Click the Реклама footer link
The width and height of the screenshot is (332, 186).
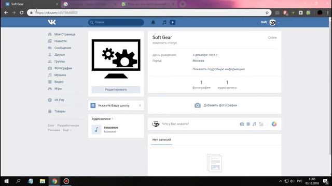(54, 130)
